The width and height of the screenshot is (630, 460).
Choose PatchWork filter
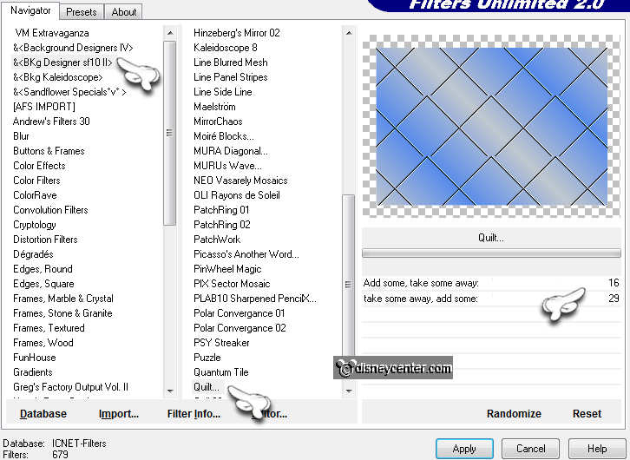[x=217, y=240]
